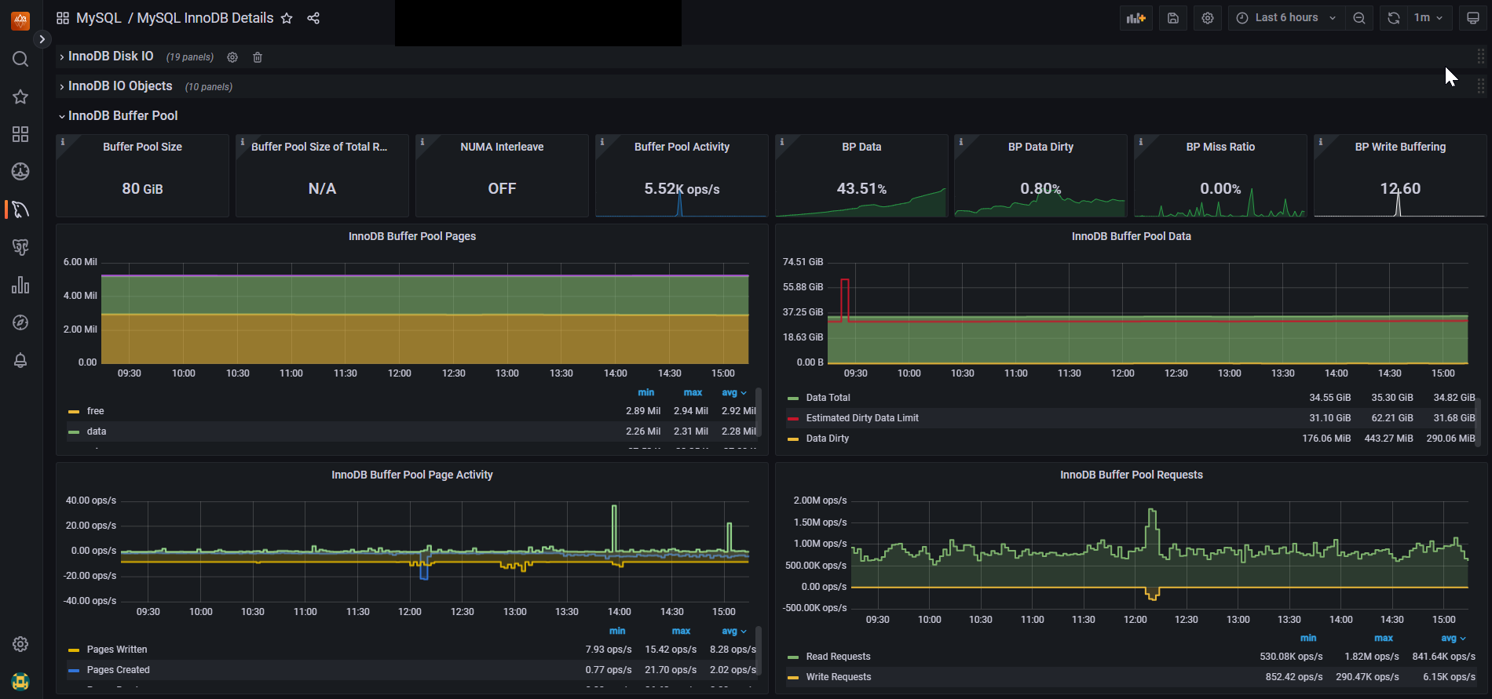The width and height of the screenshot is (1492, 699).
Task: Toggle the Data Total series in legend
Action: (x=828, y=398)
